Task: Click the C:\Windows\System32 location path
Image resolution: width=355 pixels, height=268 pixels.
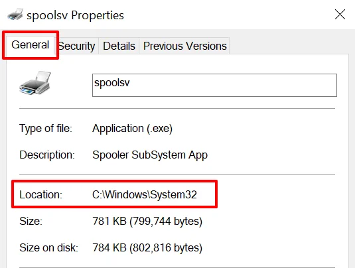Action: [145, 194]
